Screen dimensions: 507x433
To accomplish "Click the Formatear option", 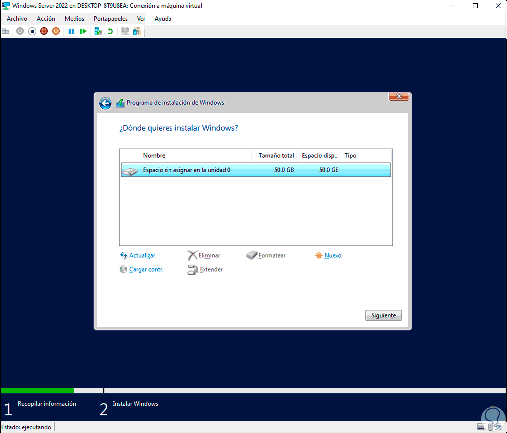I will [272, 255].
